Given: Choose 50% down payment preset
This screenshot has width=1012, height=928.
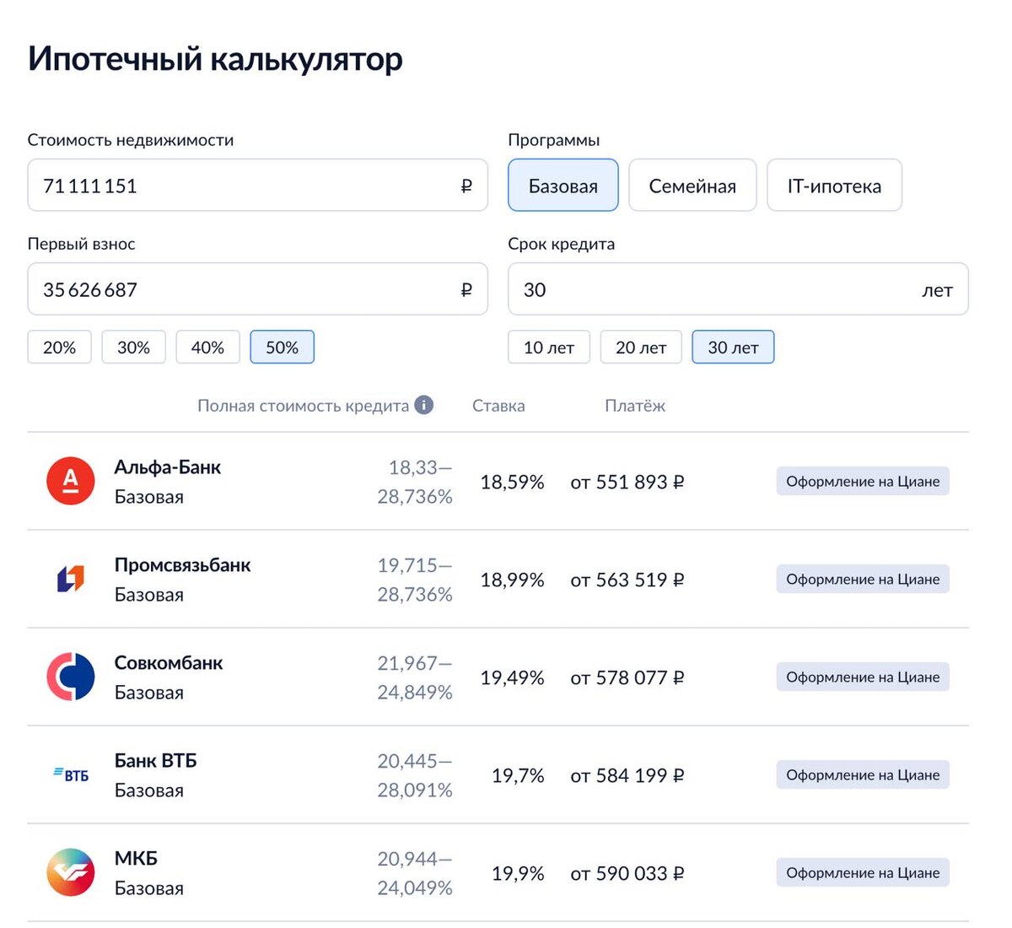Looking at the screenshot, I should click(282, 347).
